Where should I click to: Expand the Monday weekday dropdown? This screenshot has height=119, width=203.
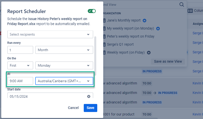(64, 65)
